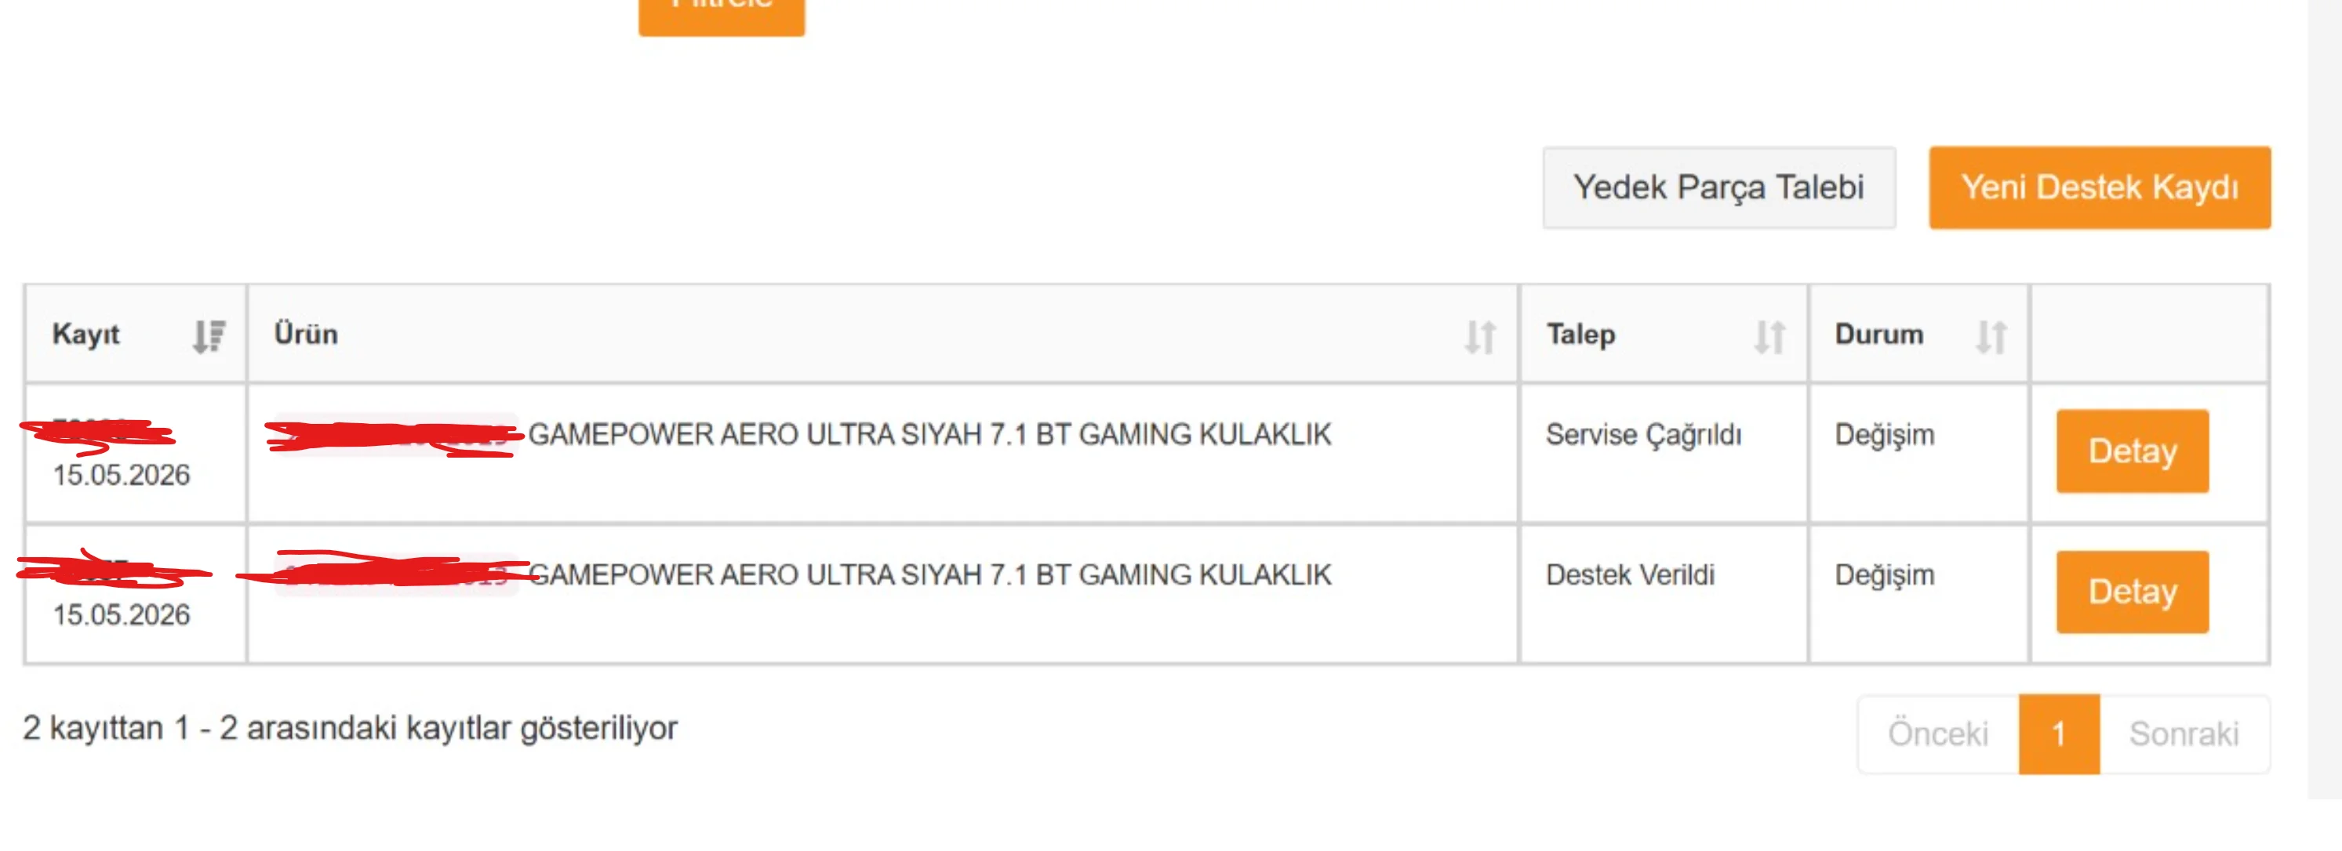Click the Durum column header text
Viewport: 2342px width, 851px height.
point(1878,335)
